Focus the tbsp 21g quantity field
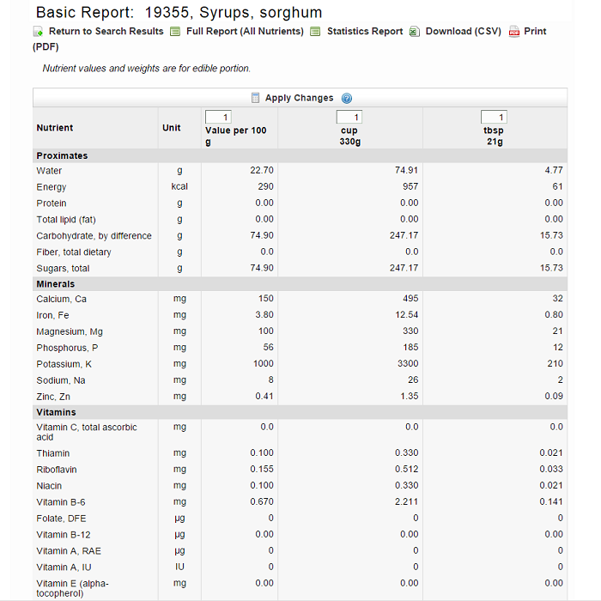The image size is (601, 601). 494,117
